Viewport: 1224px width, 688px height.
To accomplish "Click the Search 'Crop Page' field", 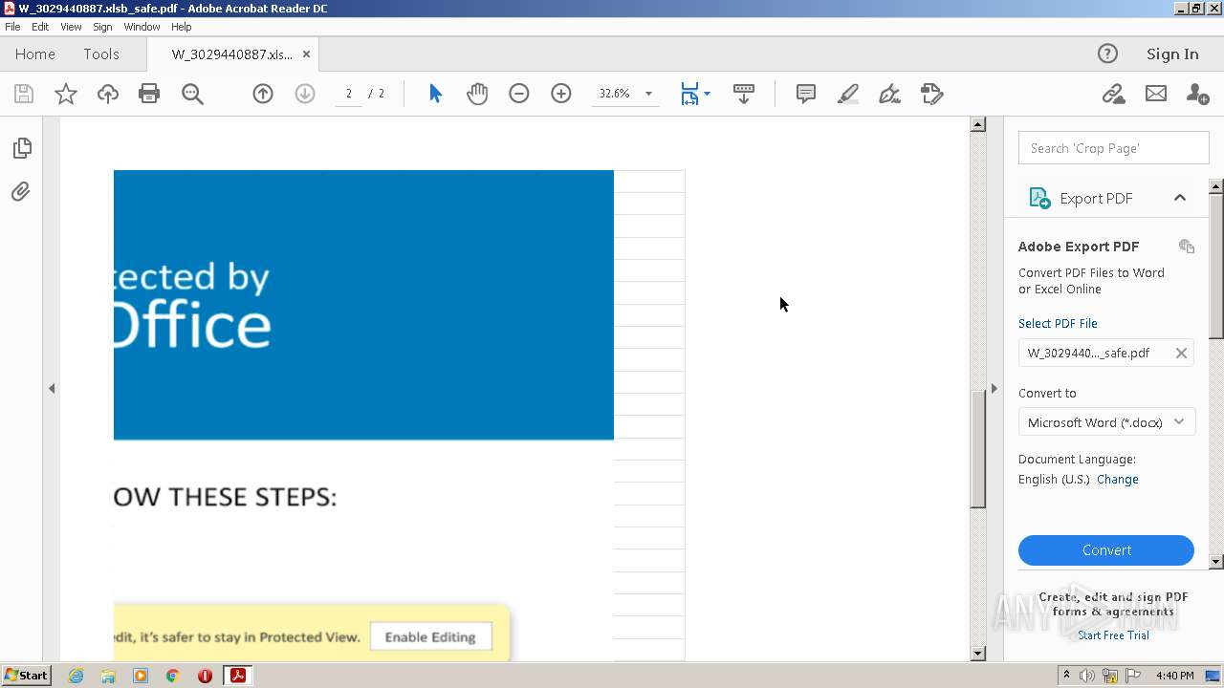I will pyautogui.click(x=1113, y=148).
